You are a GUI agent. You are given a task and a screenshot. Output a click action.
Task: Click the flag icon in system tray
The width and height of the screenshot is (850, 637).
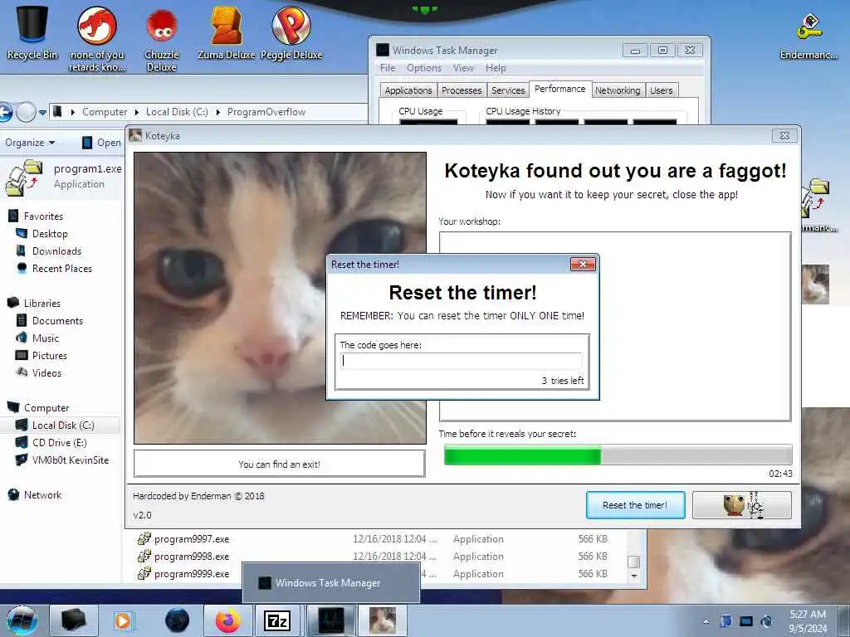725,621
